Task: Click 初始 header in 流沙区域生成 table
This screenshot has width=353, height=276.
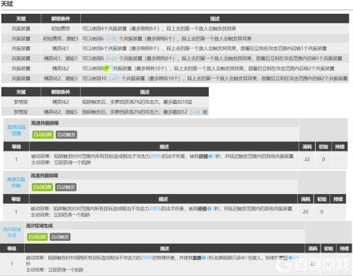Action: (328, 248)
